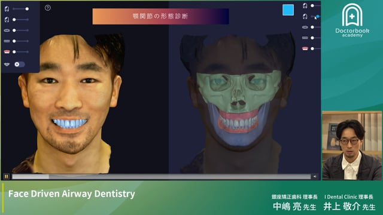The height and width of the screenshot is (215, 383).
Task: Click the 顎関節の形態診断 title banner
Action: (x=161, y=16)
